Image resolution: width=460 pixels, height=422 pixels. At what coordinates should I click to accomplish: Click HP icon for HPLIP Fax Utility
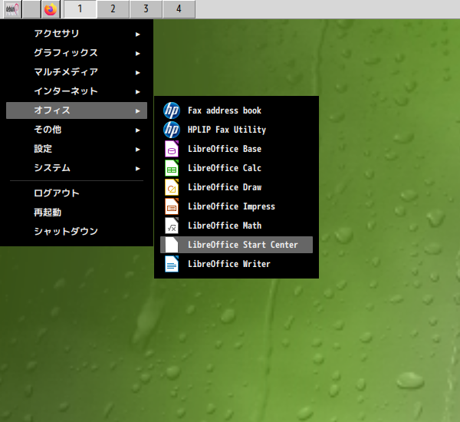[x=172, y=130]
